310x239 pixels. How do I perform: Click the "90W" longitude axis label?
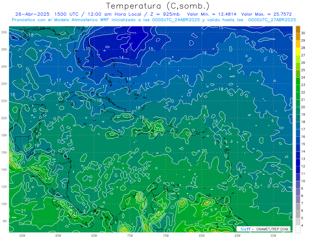22,236
